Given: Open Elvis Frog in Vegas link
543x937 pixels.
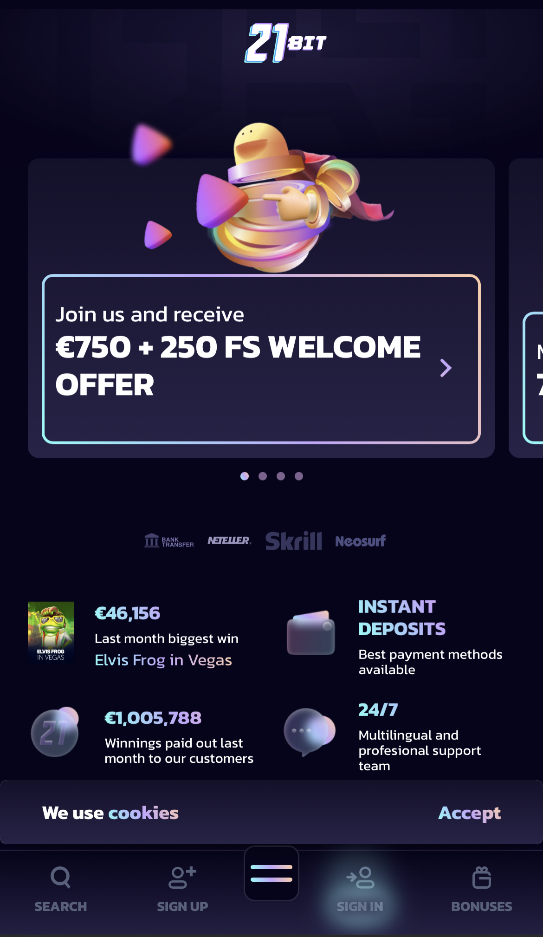Looking at the screenshot, I should tap(163, 660).
